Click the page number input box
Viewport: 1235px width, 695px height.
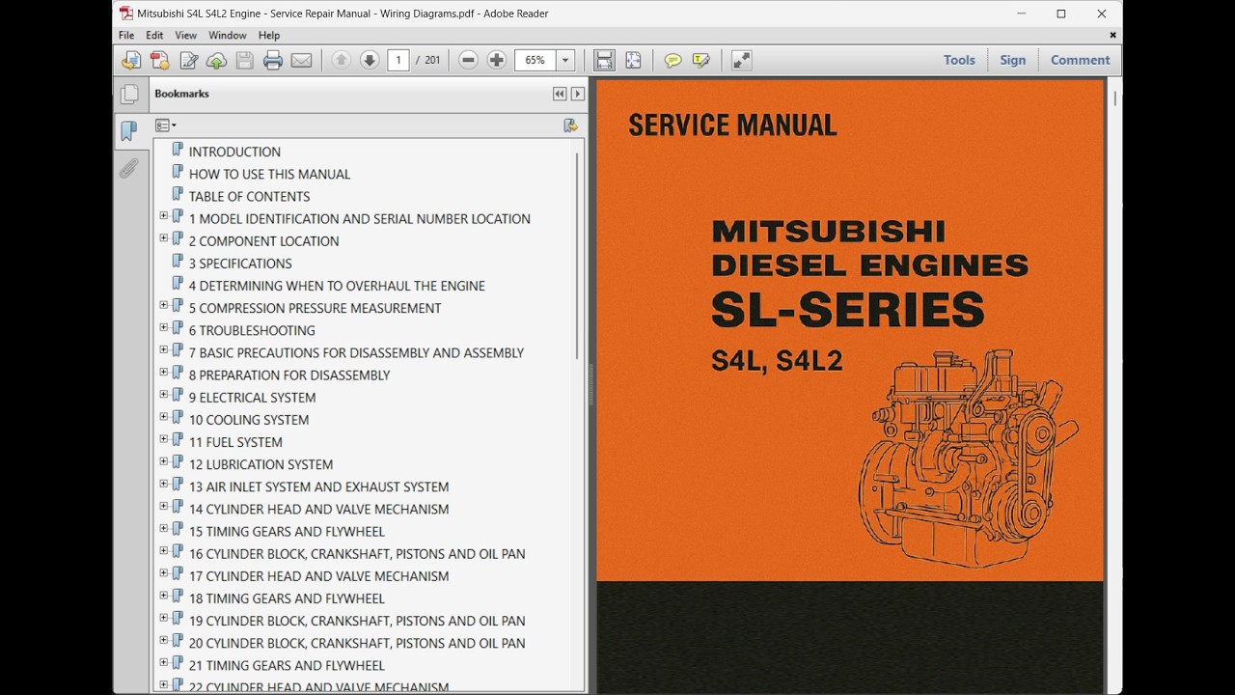[x=398, y=60]
